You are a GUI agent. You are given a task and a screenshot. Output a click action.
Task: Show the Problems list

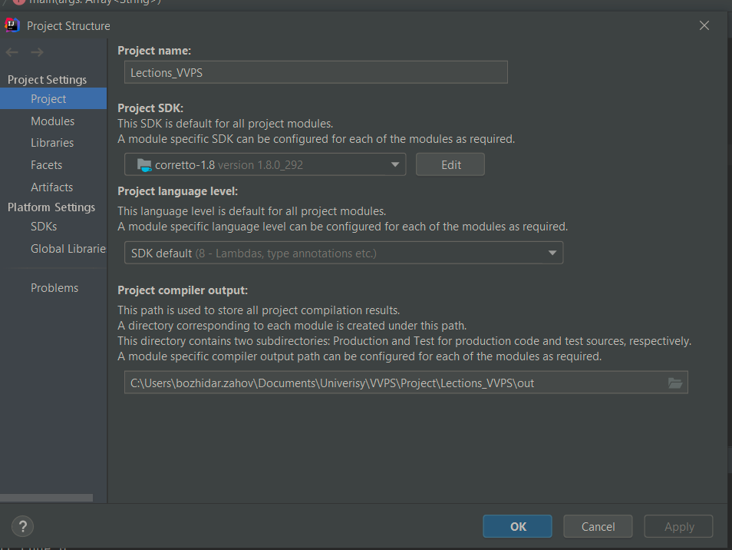point(54,288)
